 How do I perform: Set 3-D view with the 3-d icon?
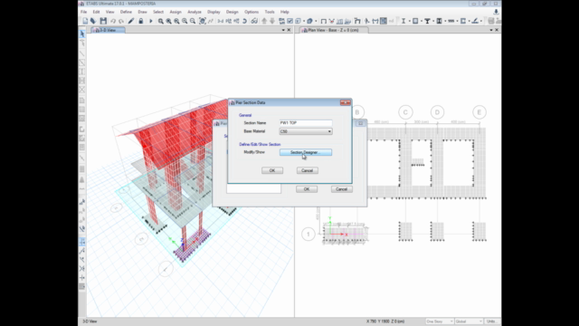[x=221, y=21]
